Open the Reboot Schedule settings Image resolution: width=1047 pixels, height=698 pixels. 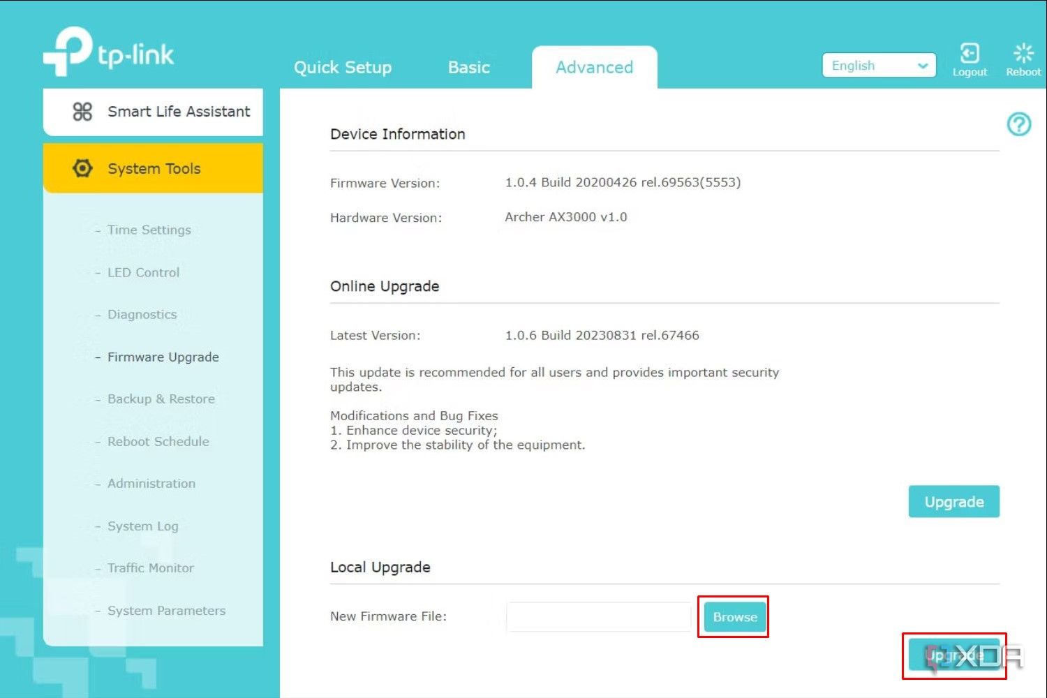click(158, 441)
